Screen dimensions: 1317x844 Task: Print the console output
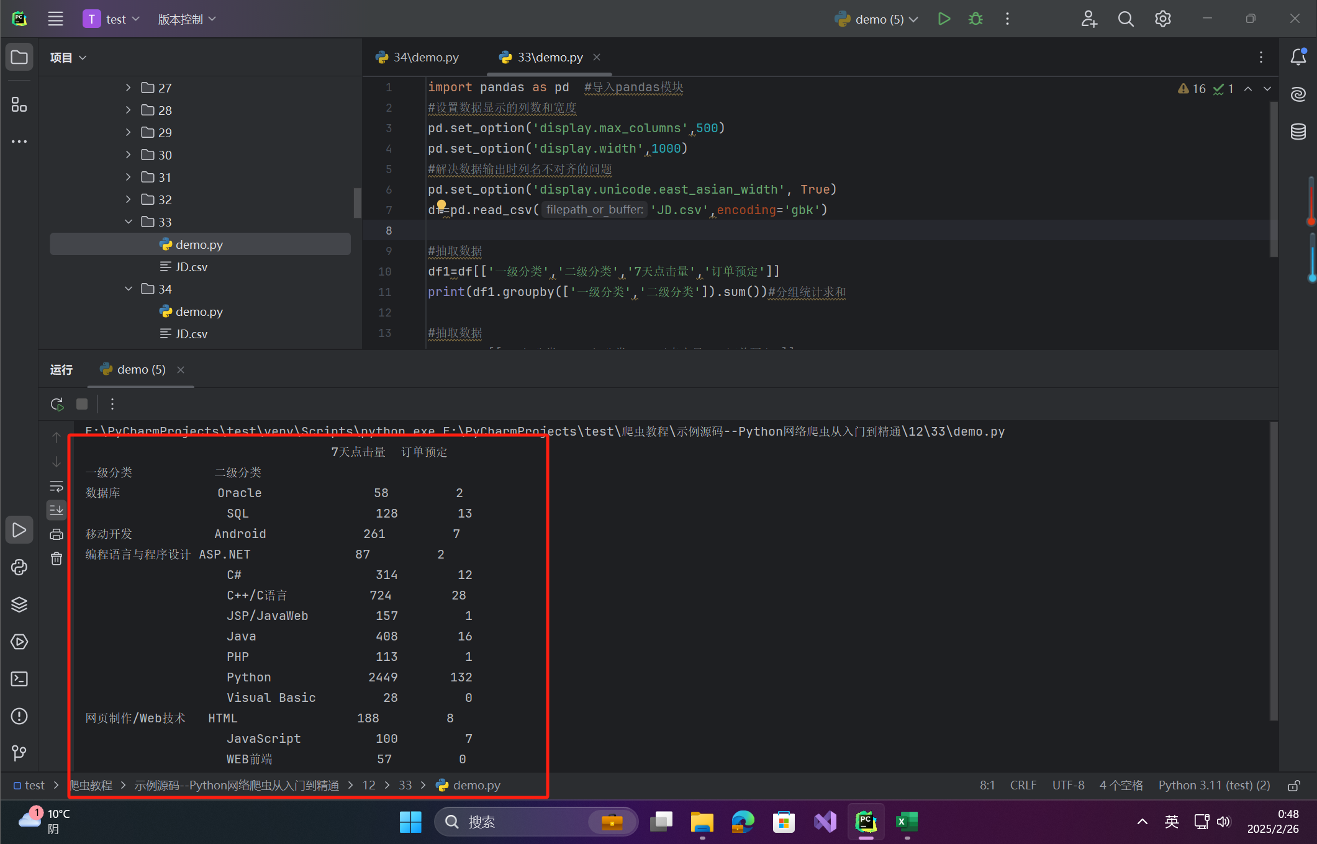coord(57,534)
